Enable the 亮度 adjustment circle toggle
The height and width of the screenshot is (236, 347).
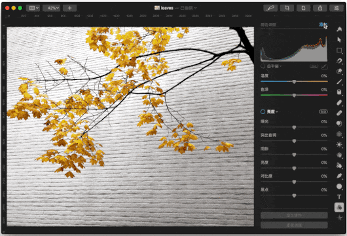pos(263,111)
